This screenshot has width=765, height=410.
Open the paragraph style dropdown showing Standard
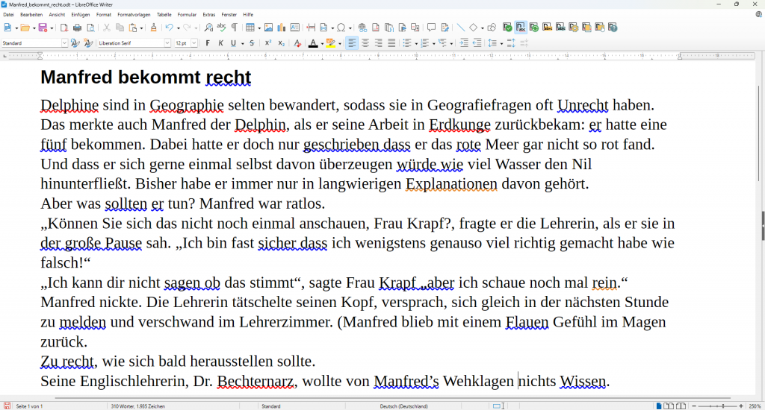64,43
